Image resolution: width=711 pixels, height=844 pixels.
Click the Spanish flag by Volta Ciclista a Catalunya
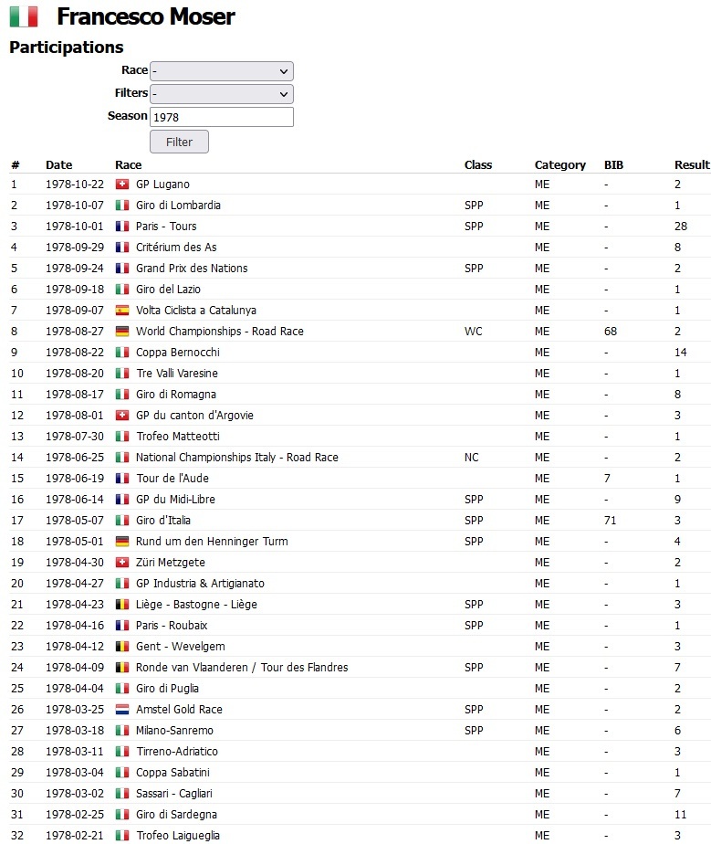pos(122,311)
